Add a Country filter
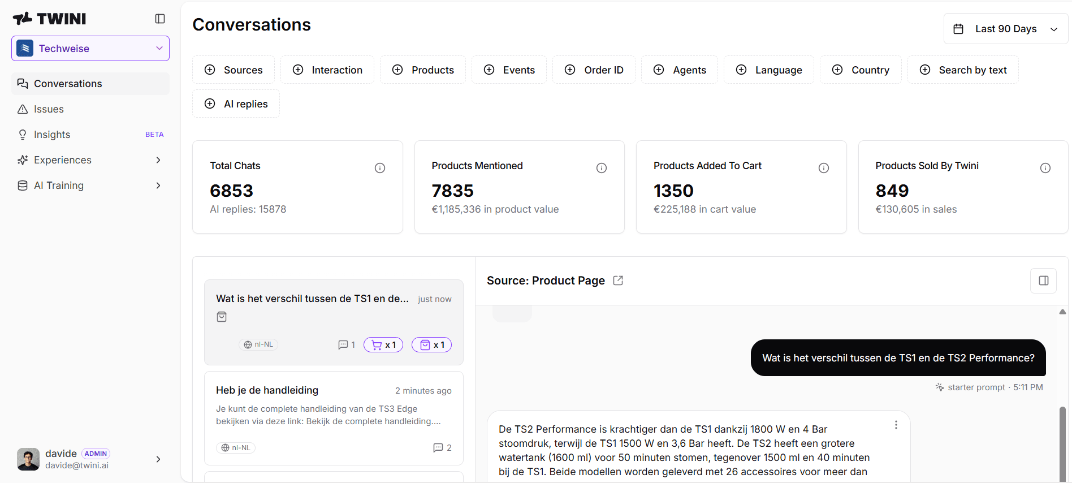1072x483 pixels. point(861,70)
